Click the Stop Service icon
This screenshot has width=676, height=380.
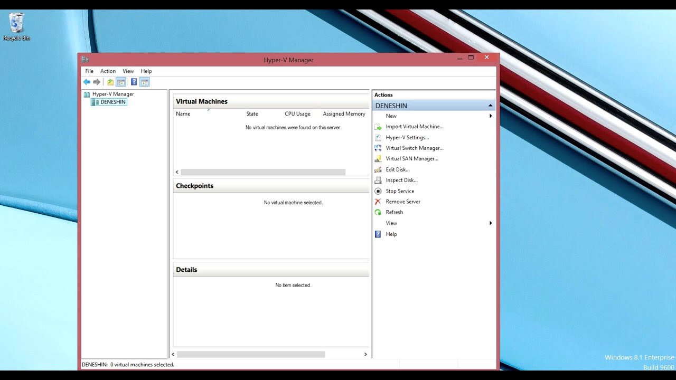(378, 191)
